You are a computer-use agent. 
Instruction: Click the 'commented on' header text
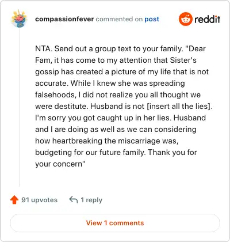[119, 19]
